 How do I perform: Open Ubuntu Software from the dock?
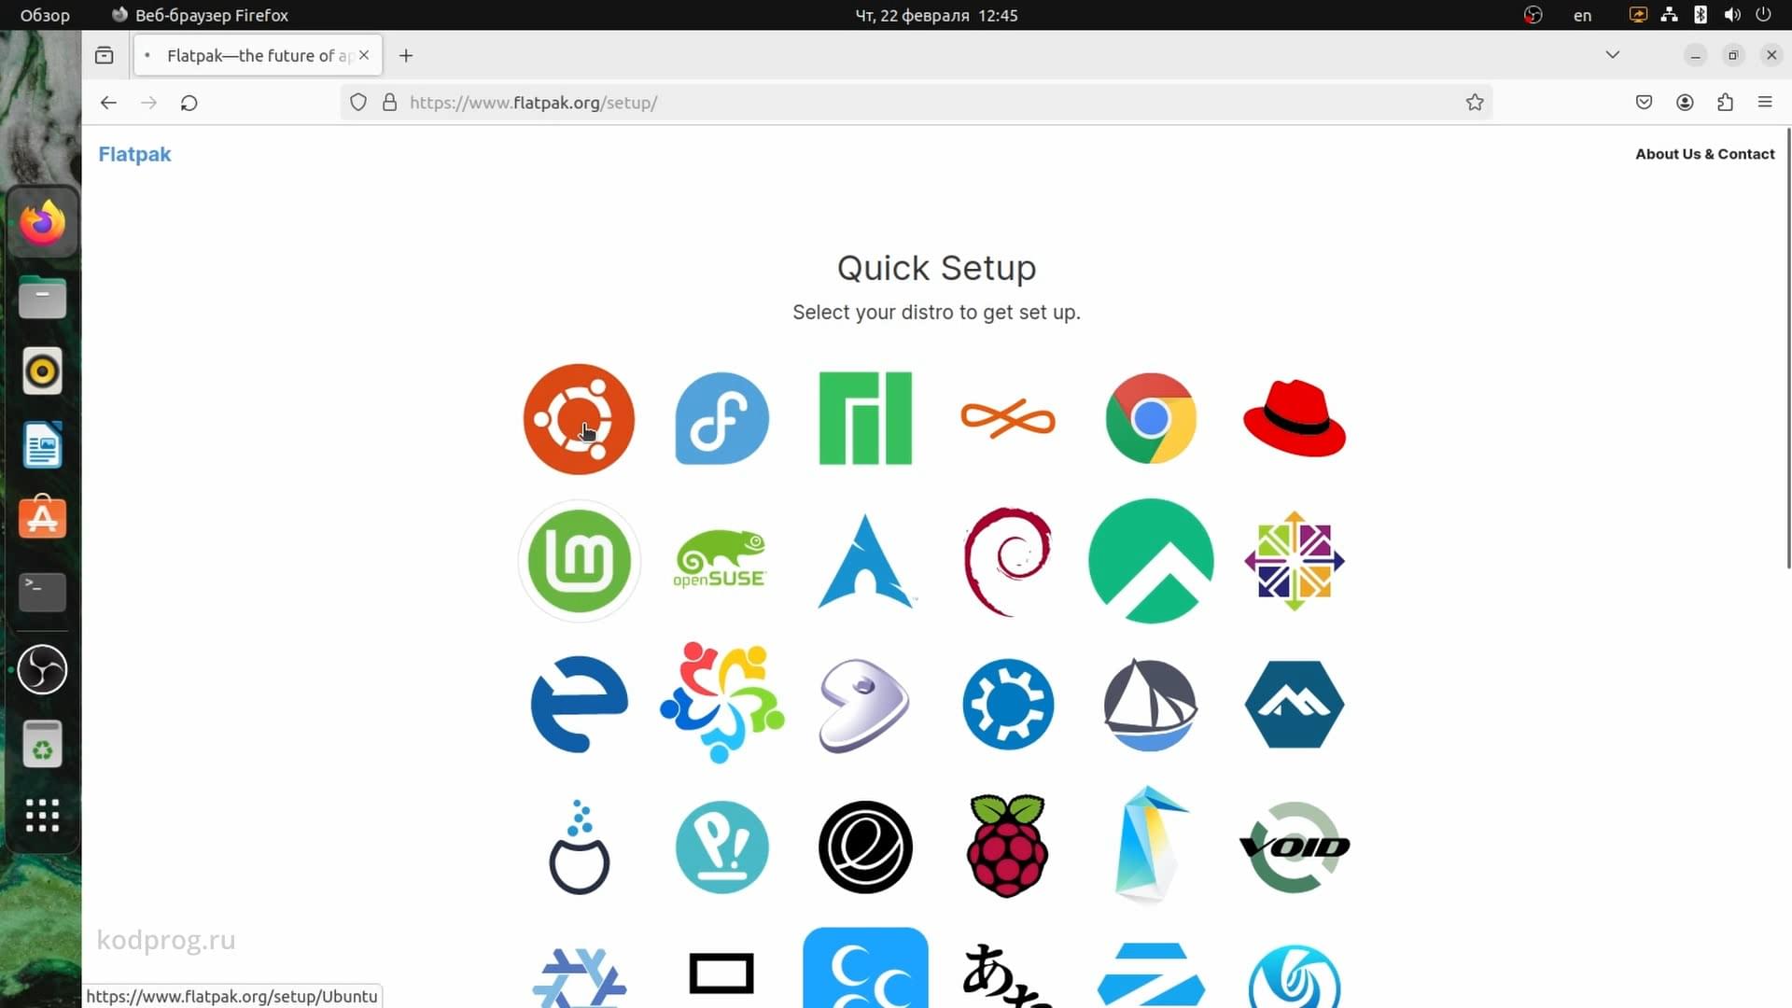tap(43, 518)
